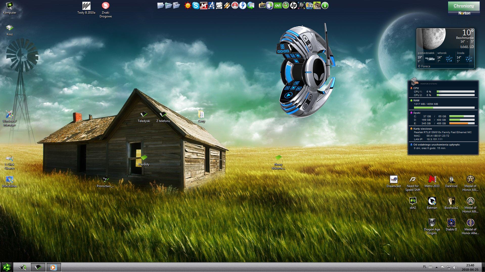Click poniedziałek forecast in weather gadget
485x272 pixels.
coord(426,57)
